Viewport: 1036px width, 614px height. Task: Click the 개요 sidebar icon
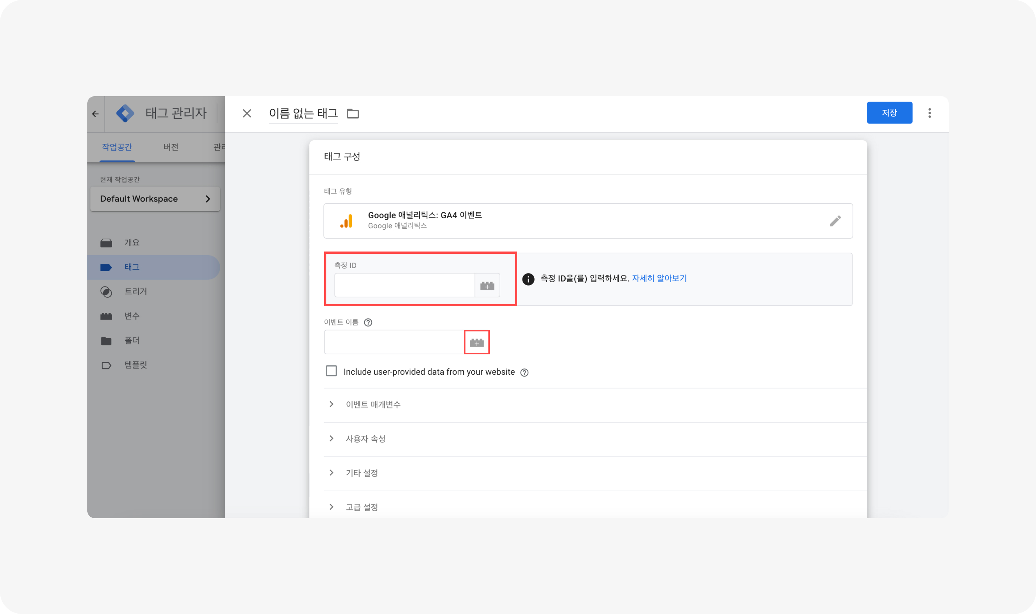pos(106,243)
